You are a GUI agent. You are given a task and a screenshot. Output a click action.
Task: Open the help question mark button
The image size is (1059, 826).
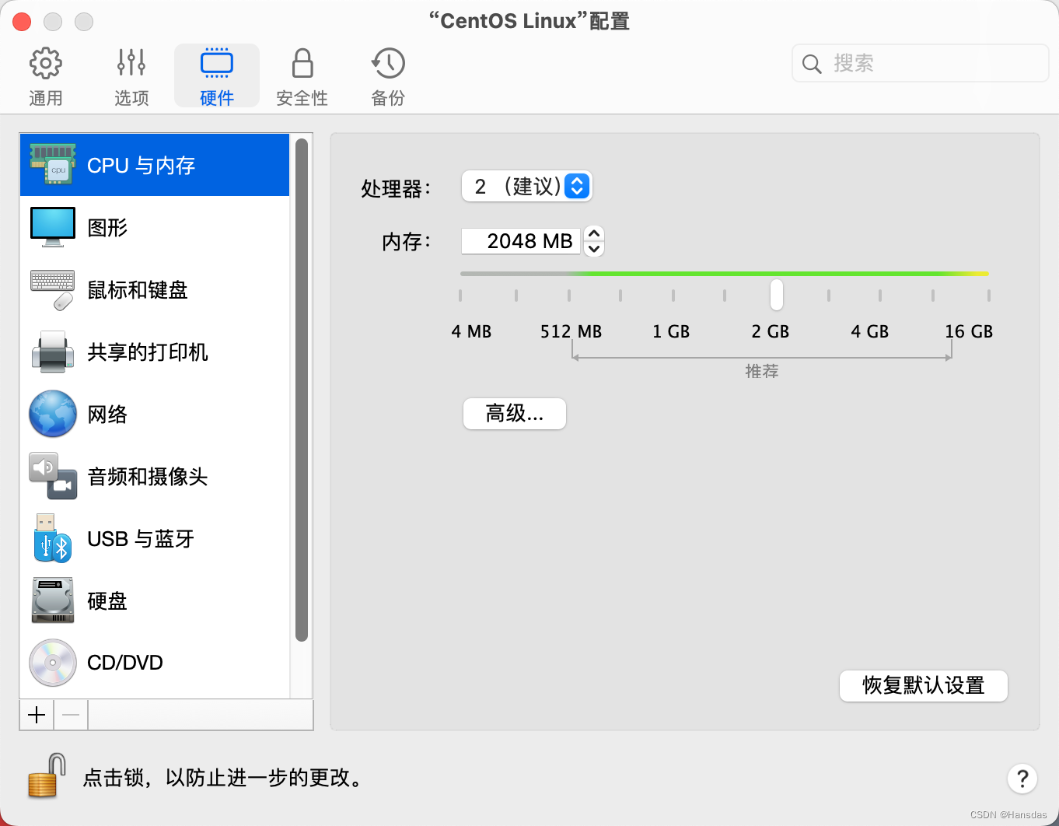pos(1022,778)
